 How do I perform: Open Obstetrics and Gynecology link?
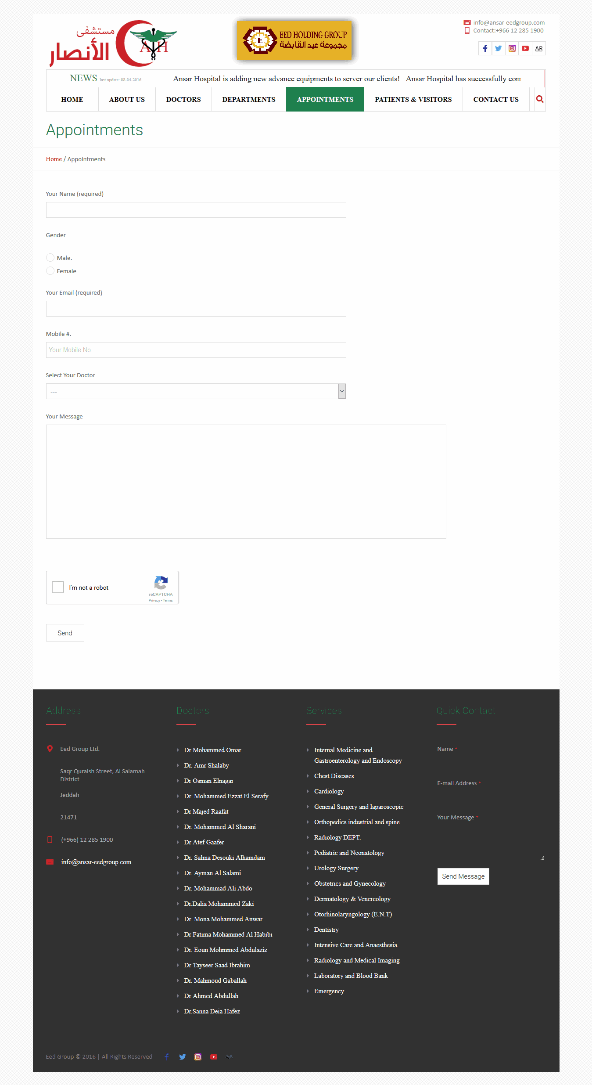pyautogui.click(x=350, y=883)
